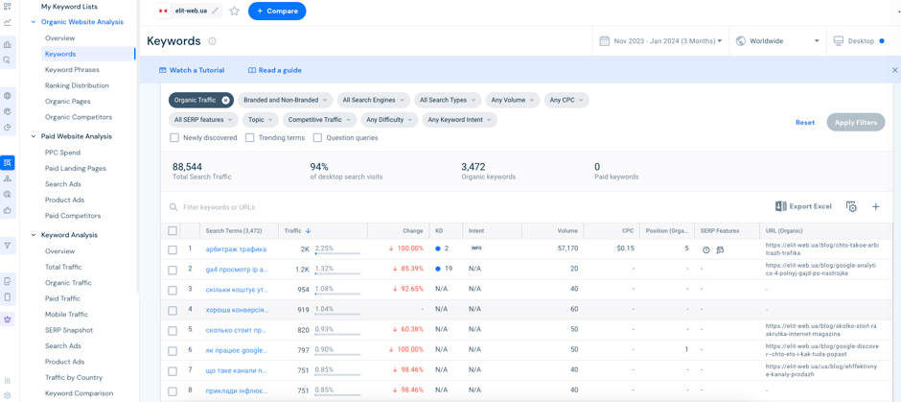
Task: Go to Ranking Distribution in sidebar
Action: 77,85
